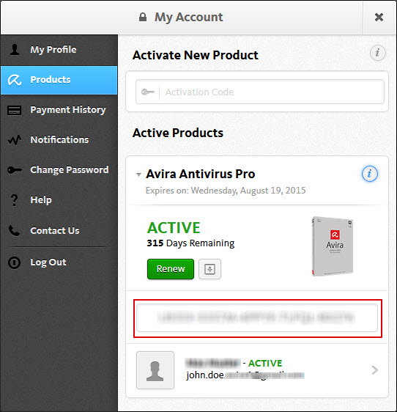Click the Help question mark icon
The image size is (397, 412).
pyautogui.click(x=14, y=200)
